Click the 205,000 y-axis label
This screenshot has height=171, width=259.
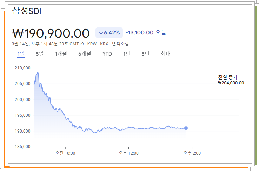click(x=22, y=84)
